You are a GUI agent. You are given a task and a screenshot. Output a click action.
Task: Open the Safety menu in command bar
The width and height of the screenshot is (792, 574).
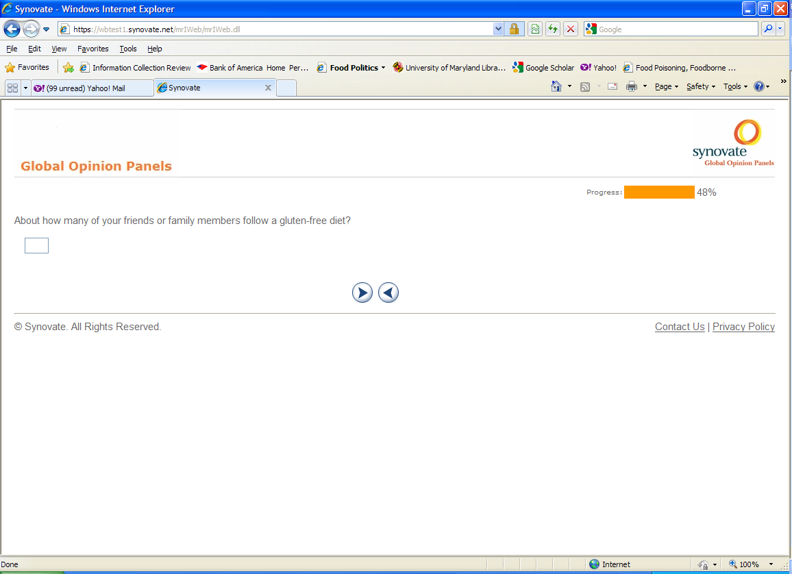click(701, 86)
